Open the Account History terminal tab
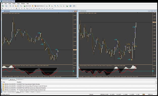The width and height of the screenshot is (158, 96). pos(11,92)
